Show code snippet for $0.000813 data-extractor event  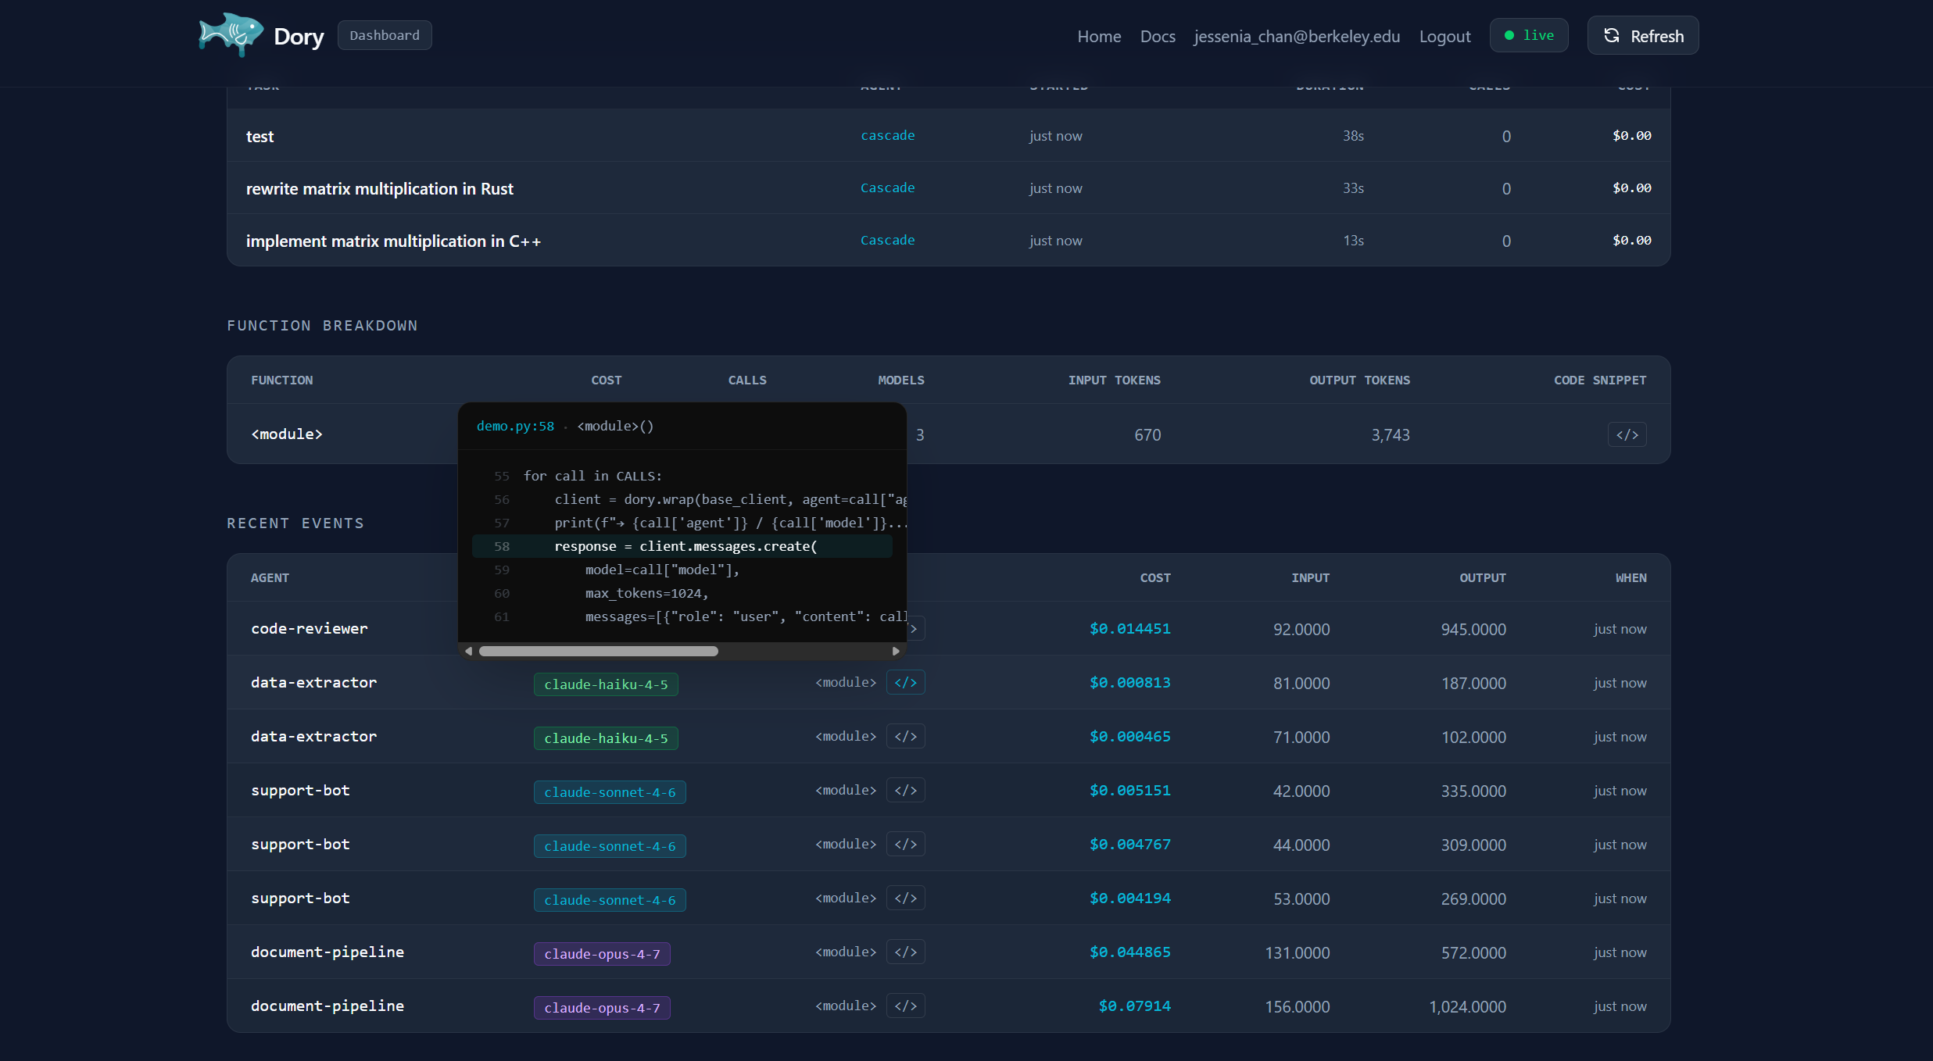[x=905, y=683]
